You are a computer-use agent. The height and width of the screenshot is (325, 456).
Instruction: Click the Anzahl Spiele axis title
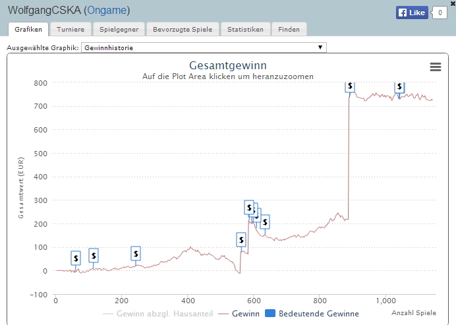click(x=414, y=312)
